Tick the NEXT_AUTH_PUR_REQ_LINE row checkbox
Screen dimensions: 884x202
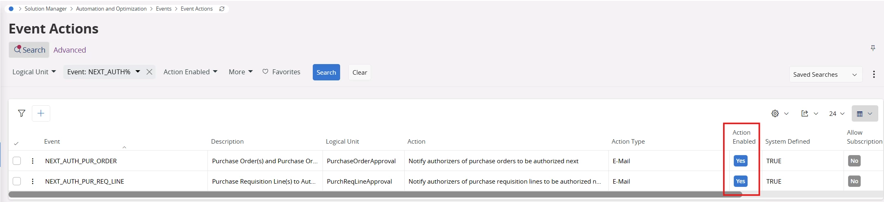coord(17,181)
